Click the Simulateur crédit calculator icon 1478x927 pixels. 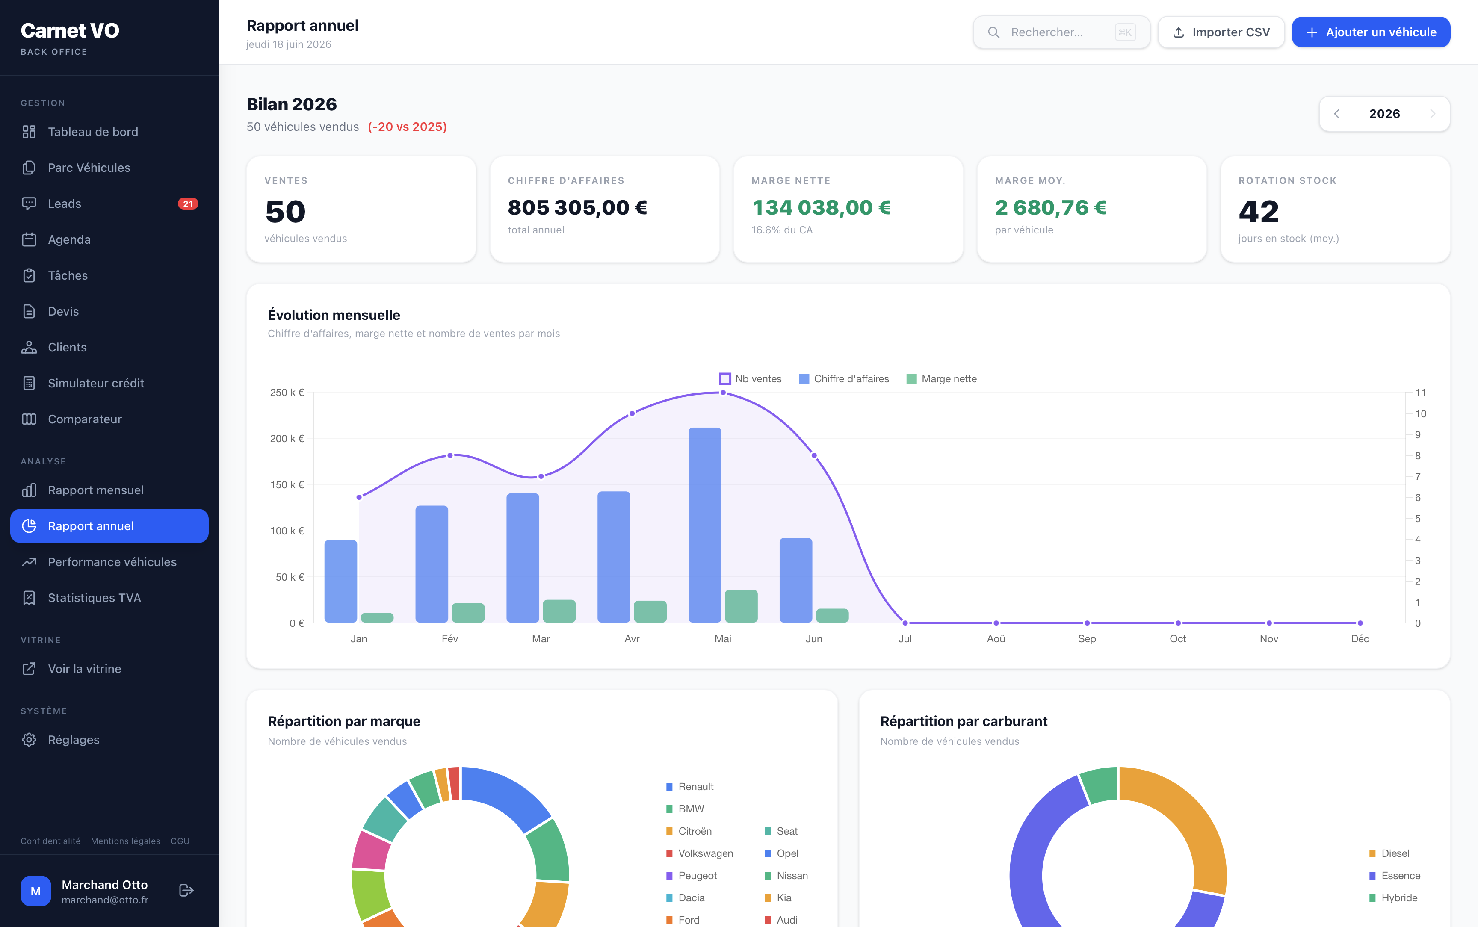pos(29,383)
